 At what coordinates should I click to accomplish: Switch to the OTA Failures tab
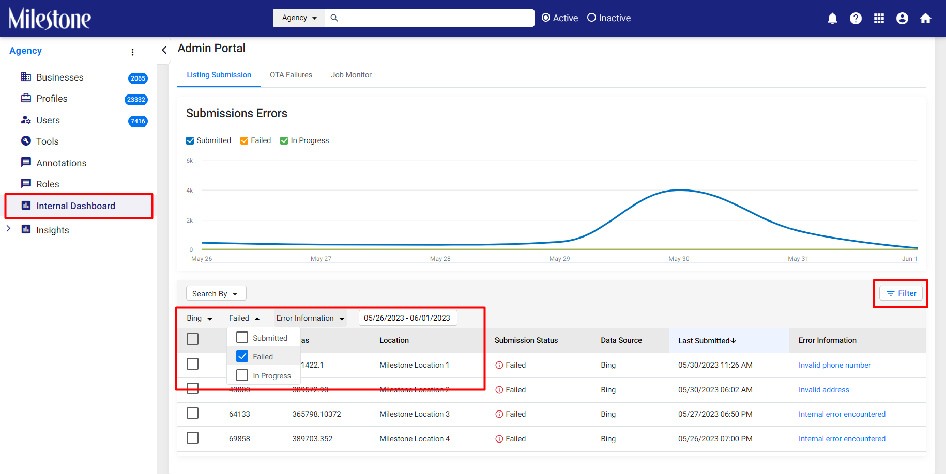(291, 75)
